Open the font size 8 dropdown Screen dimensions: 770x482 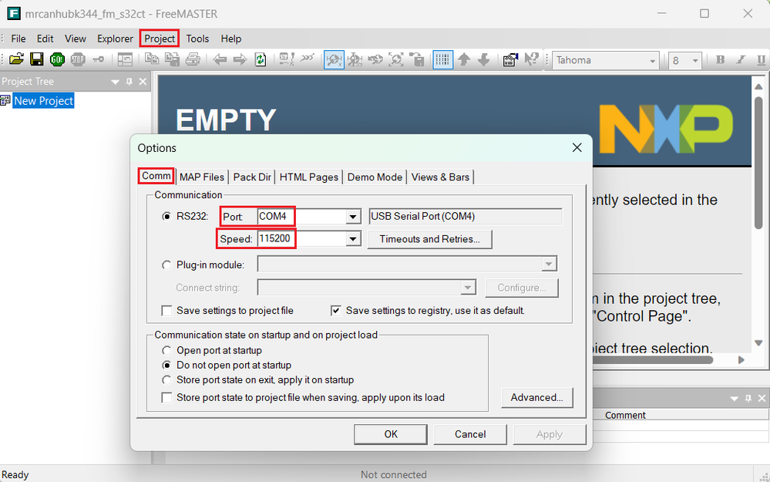coord(695,60)
